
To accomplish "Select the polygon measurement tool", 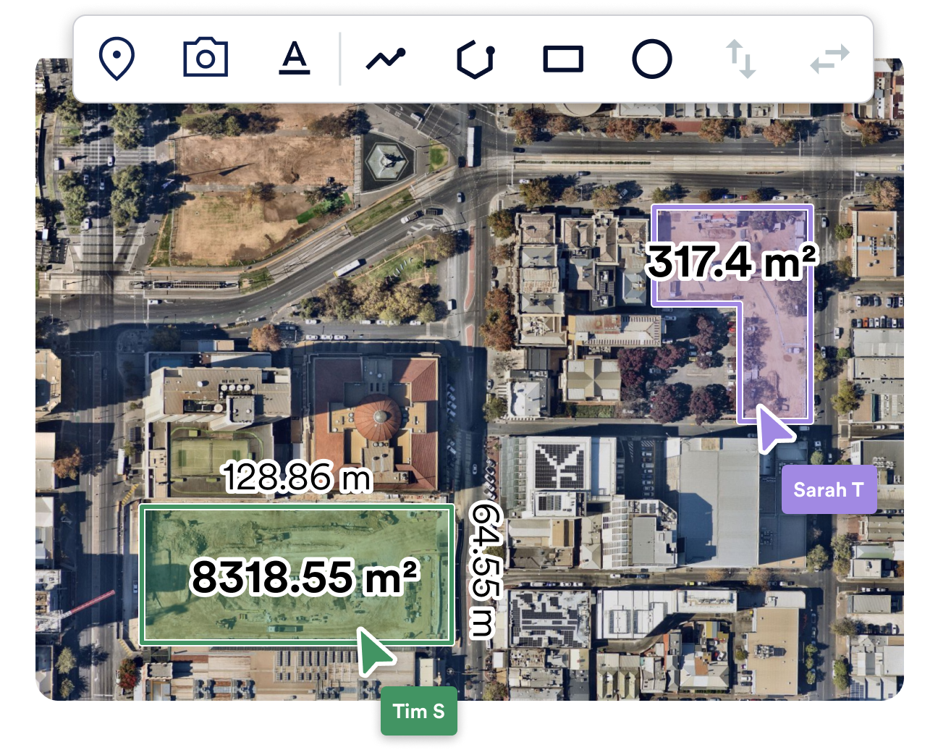I will (475, 59).
